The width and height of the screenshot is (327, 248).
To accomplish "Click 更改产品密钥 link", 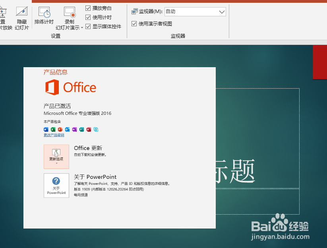I will pos(54,135).
